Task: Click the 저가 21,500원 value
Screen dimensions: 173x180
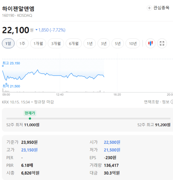Action: coord(112,150)
